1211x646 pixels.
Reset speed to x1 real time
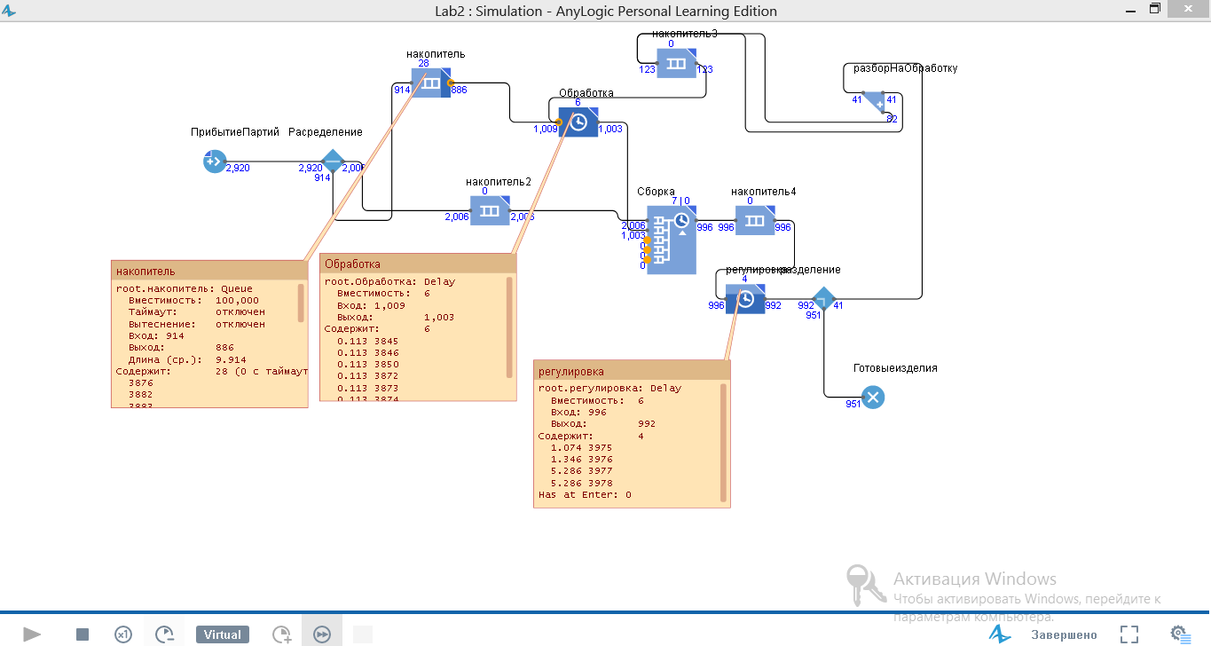(123, 634)
